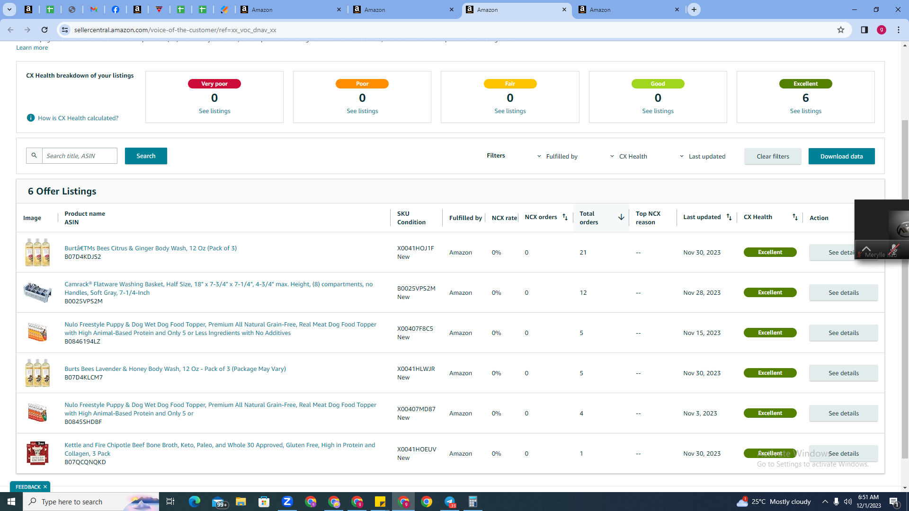Open How is CX Health calculated link
This screenshot has width=909, height=511.
pyautogui.click(x=78, y=118)
